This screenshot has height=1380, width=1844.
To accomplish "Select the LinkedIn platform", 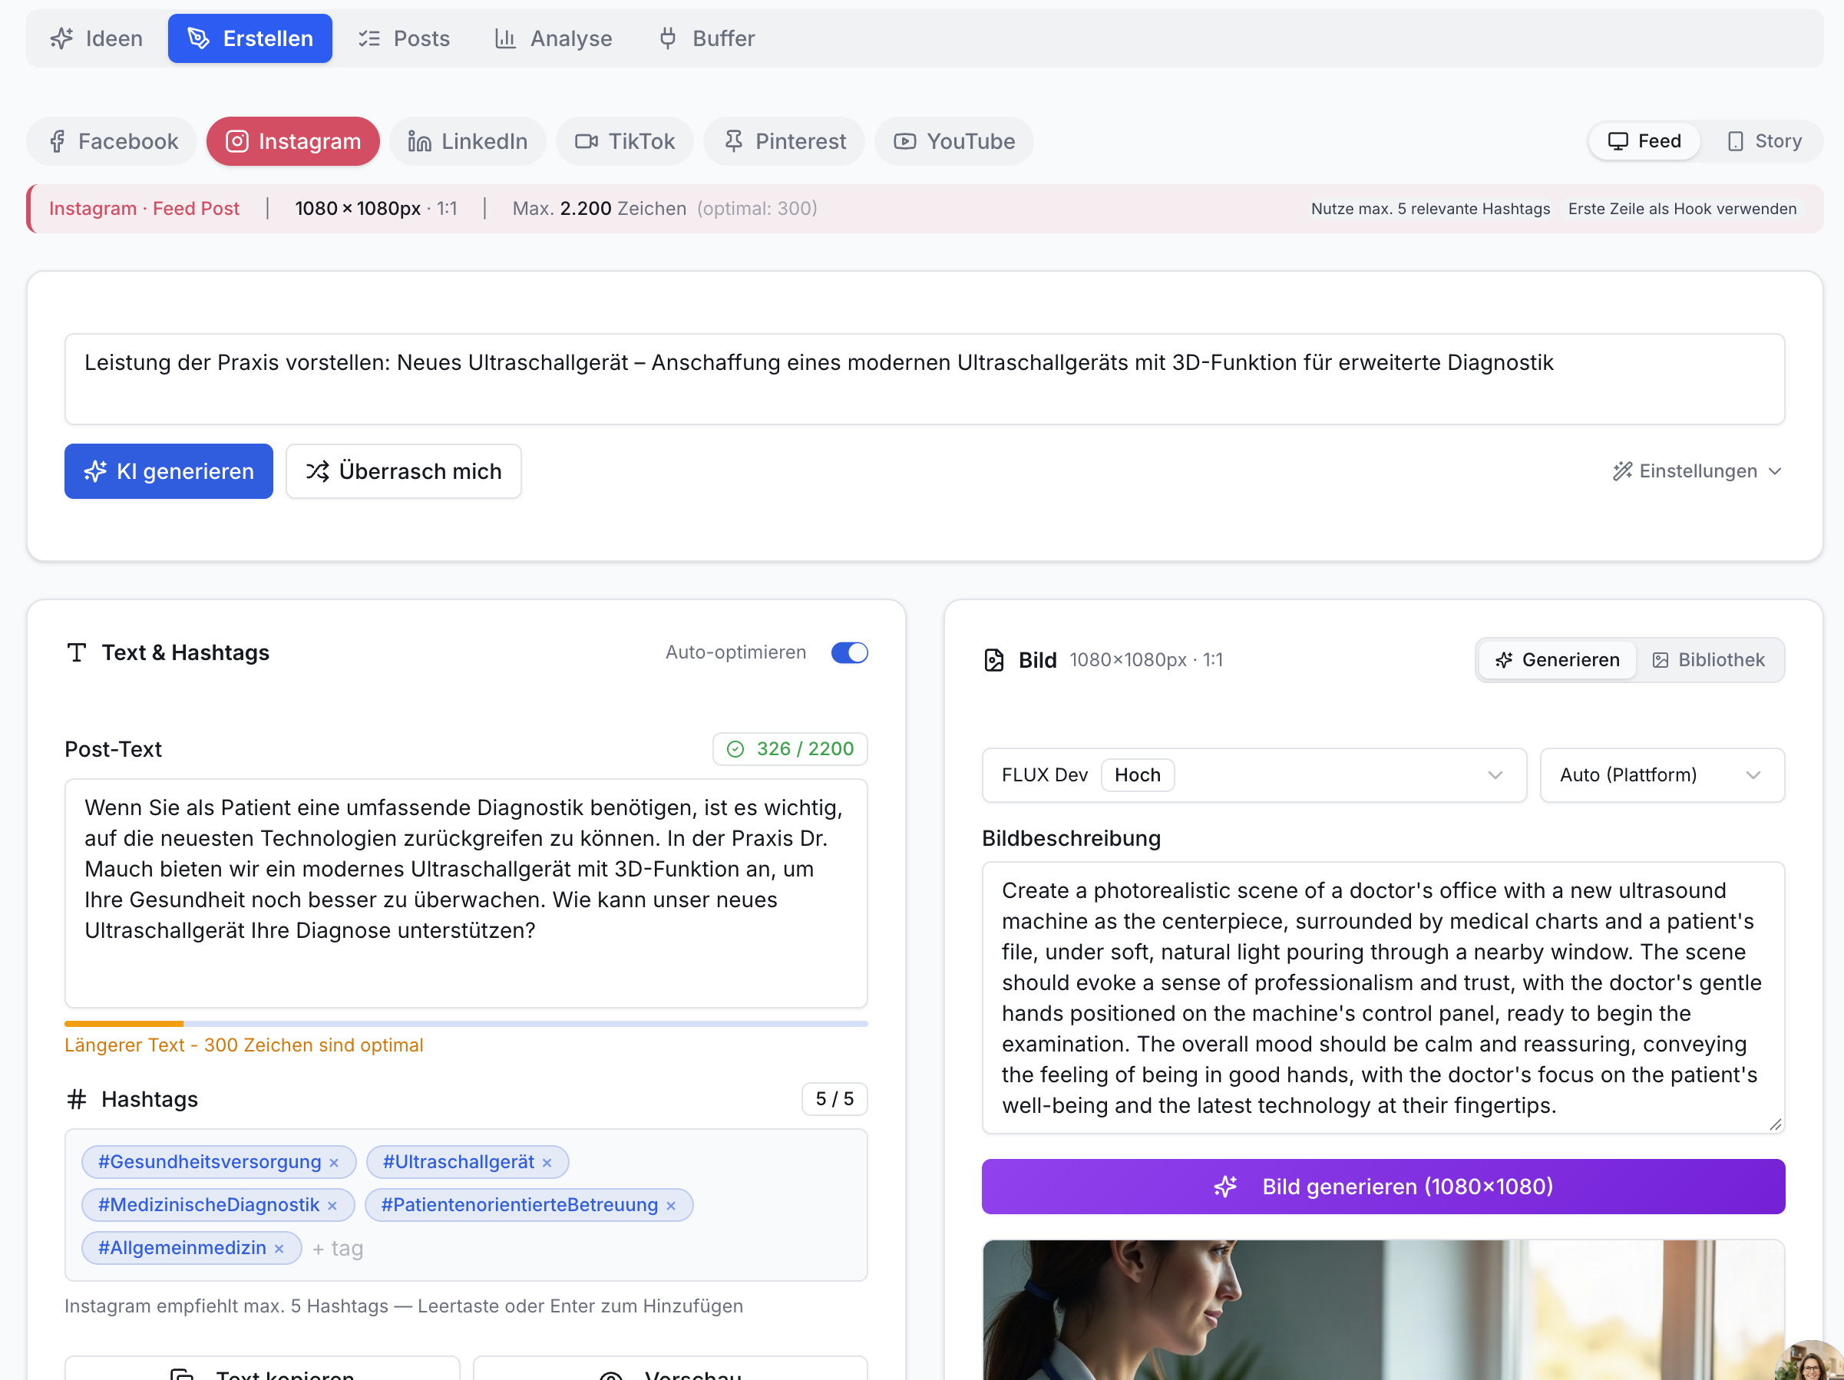I will [x=468, y=140].
